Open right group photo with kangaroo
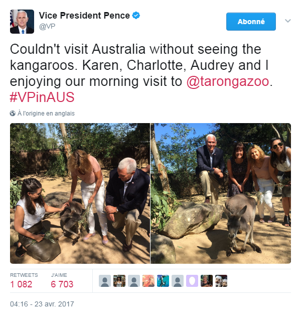The height and width of the screenshot is (314, 302). click(221, 193)
